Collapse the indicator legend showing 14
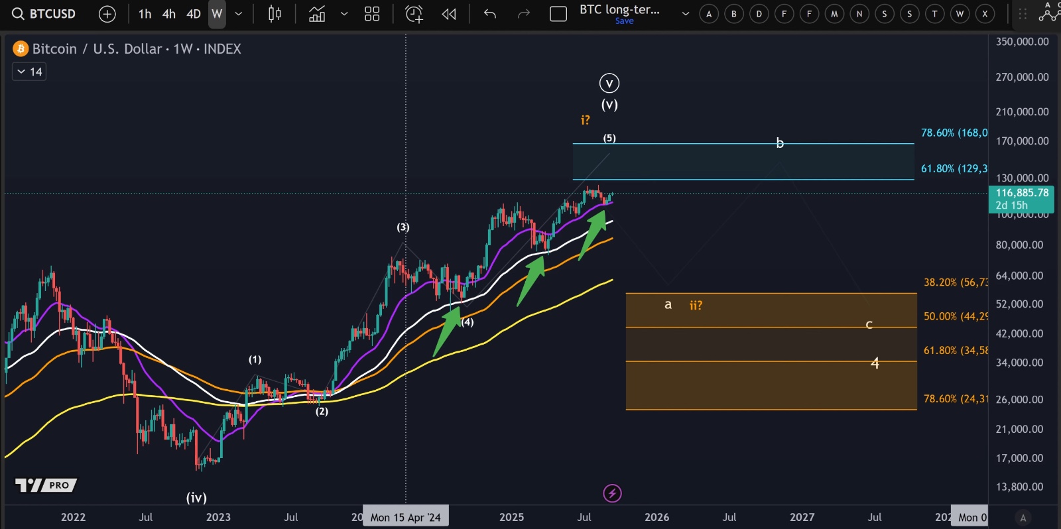Viewport: 1061px width, 529px height. 21,72
